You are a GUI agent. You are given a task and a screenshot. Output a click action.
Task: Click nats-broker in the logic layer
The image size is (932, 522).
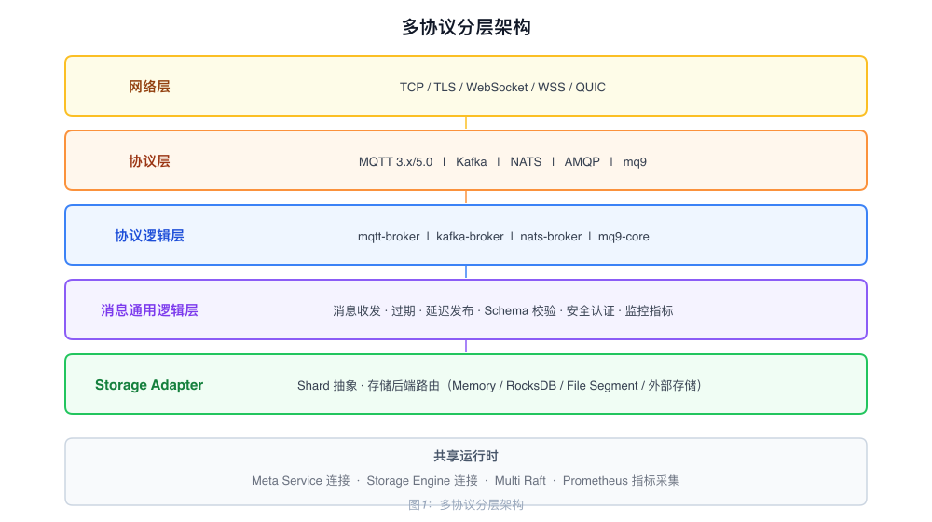pos(551,237)
